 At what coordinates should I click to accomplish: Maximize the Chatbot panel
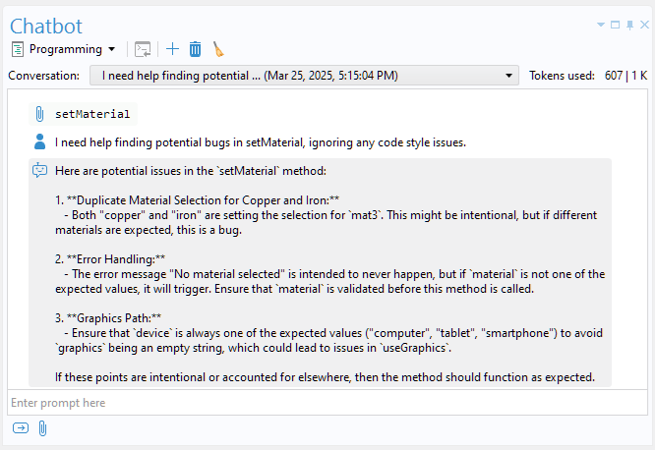coord(616,25)
